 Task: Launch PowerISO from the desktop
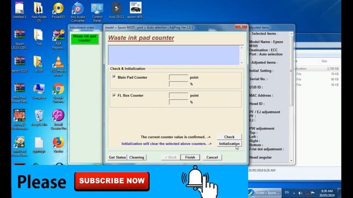58,10
